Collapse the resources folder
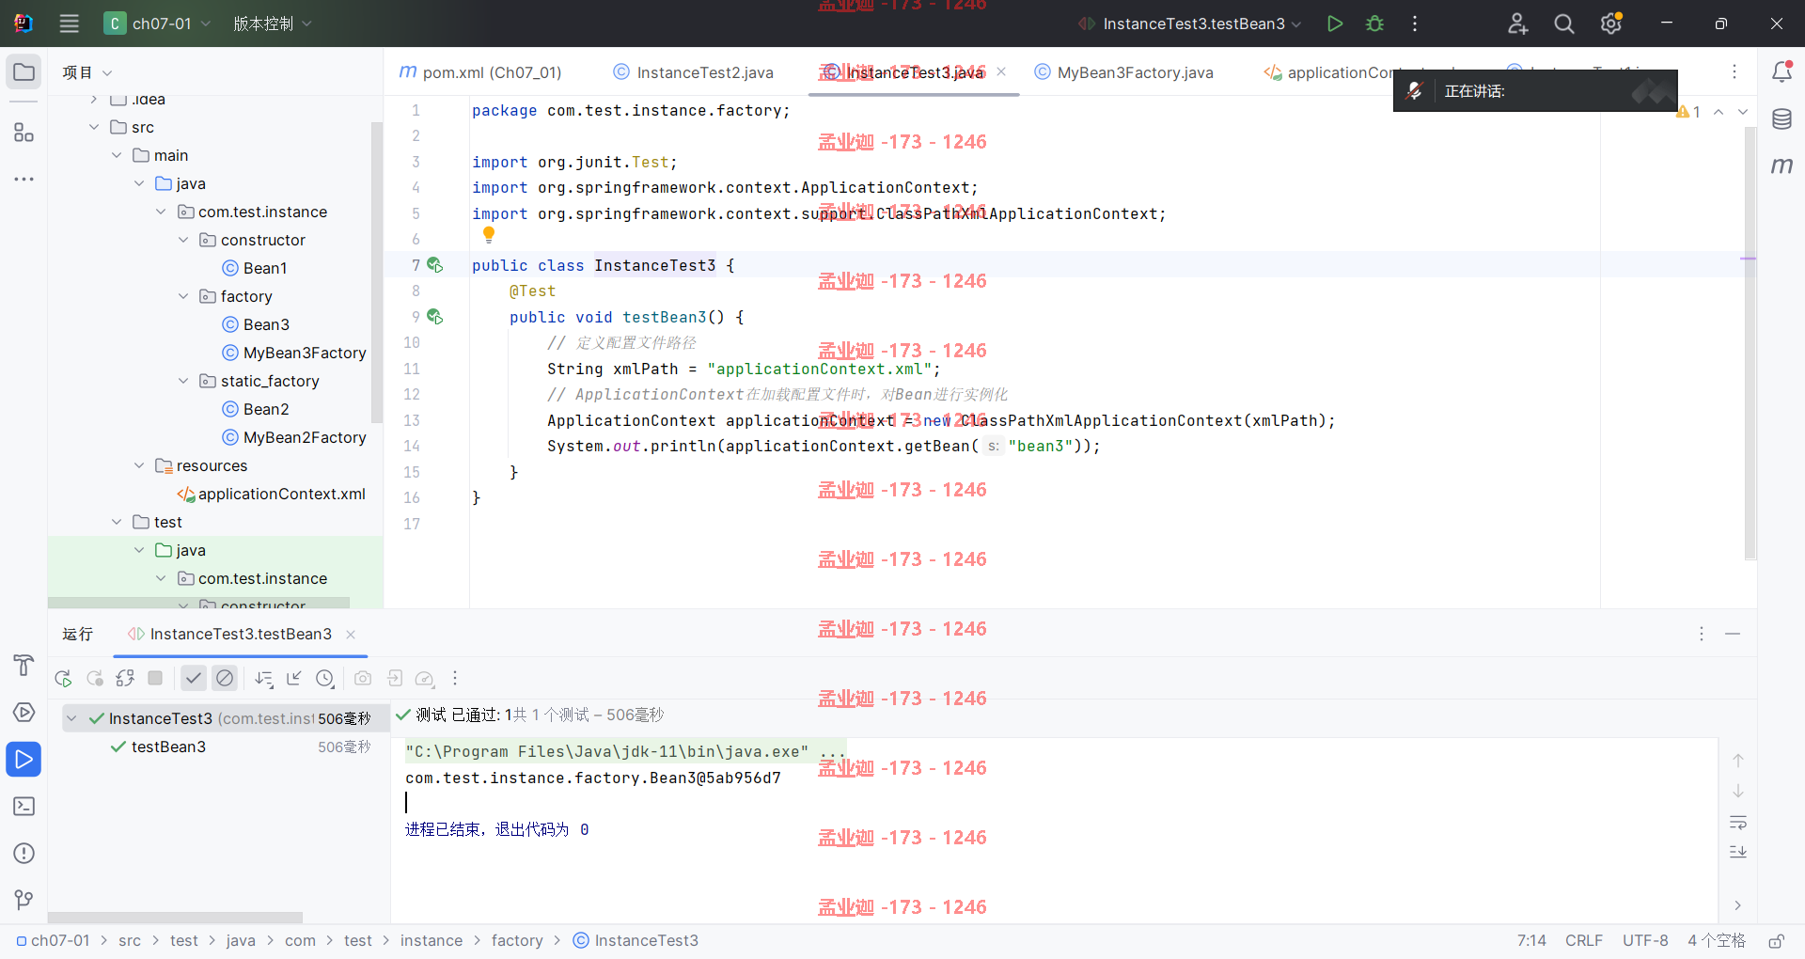Image resolution: width=1805 pixels, height=959 pixels. tap(139, 465)
